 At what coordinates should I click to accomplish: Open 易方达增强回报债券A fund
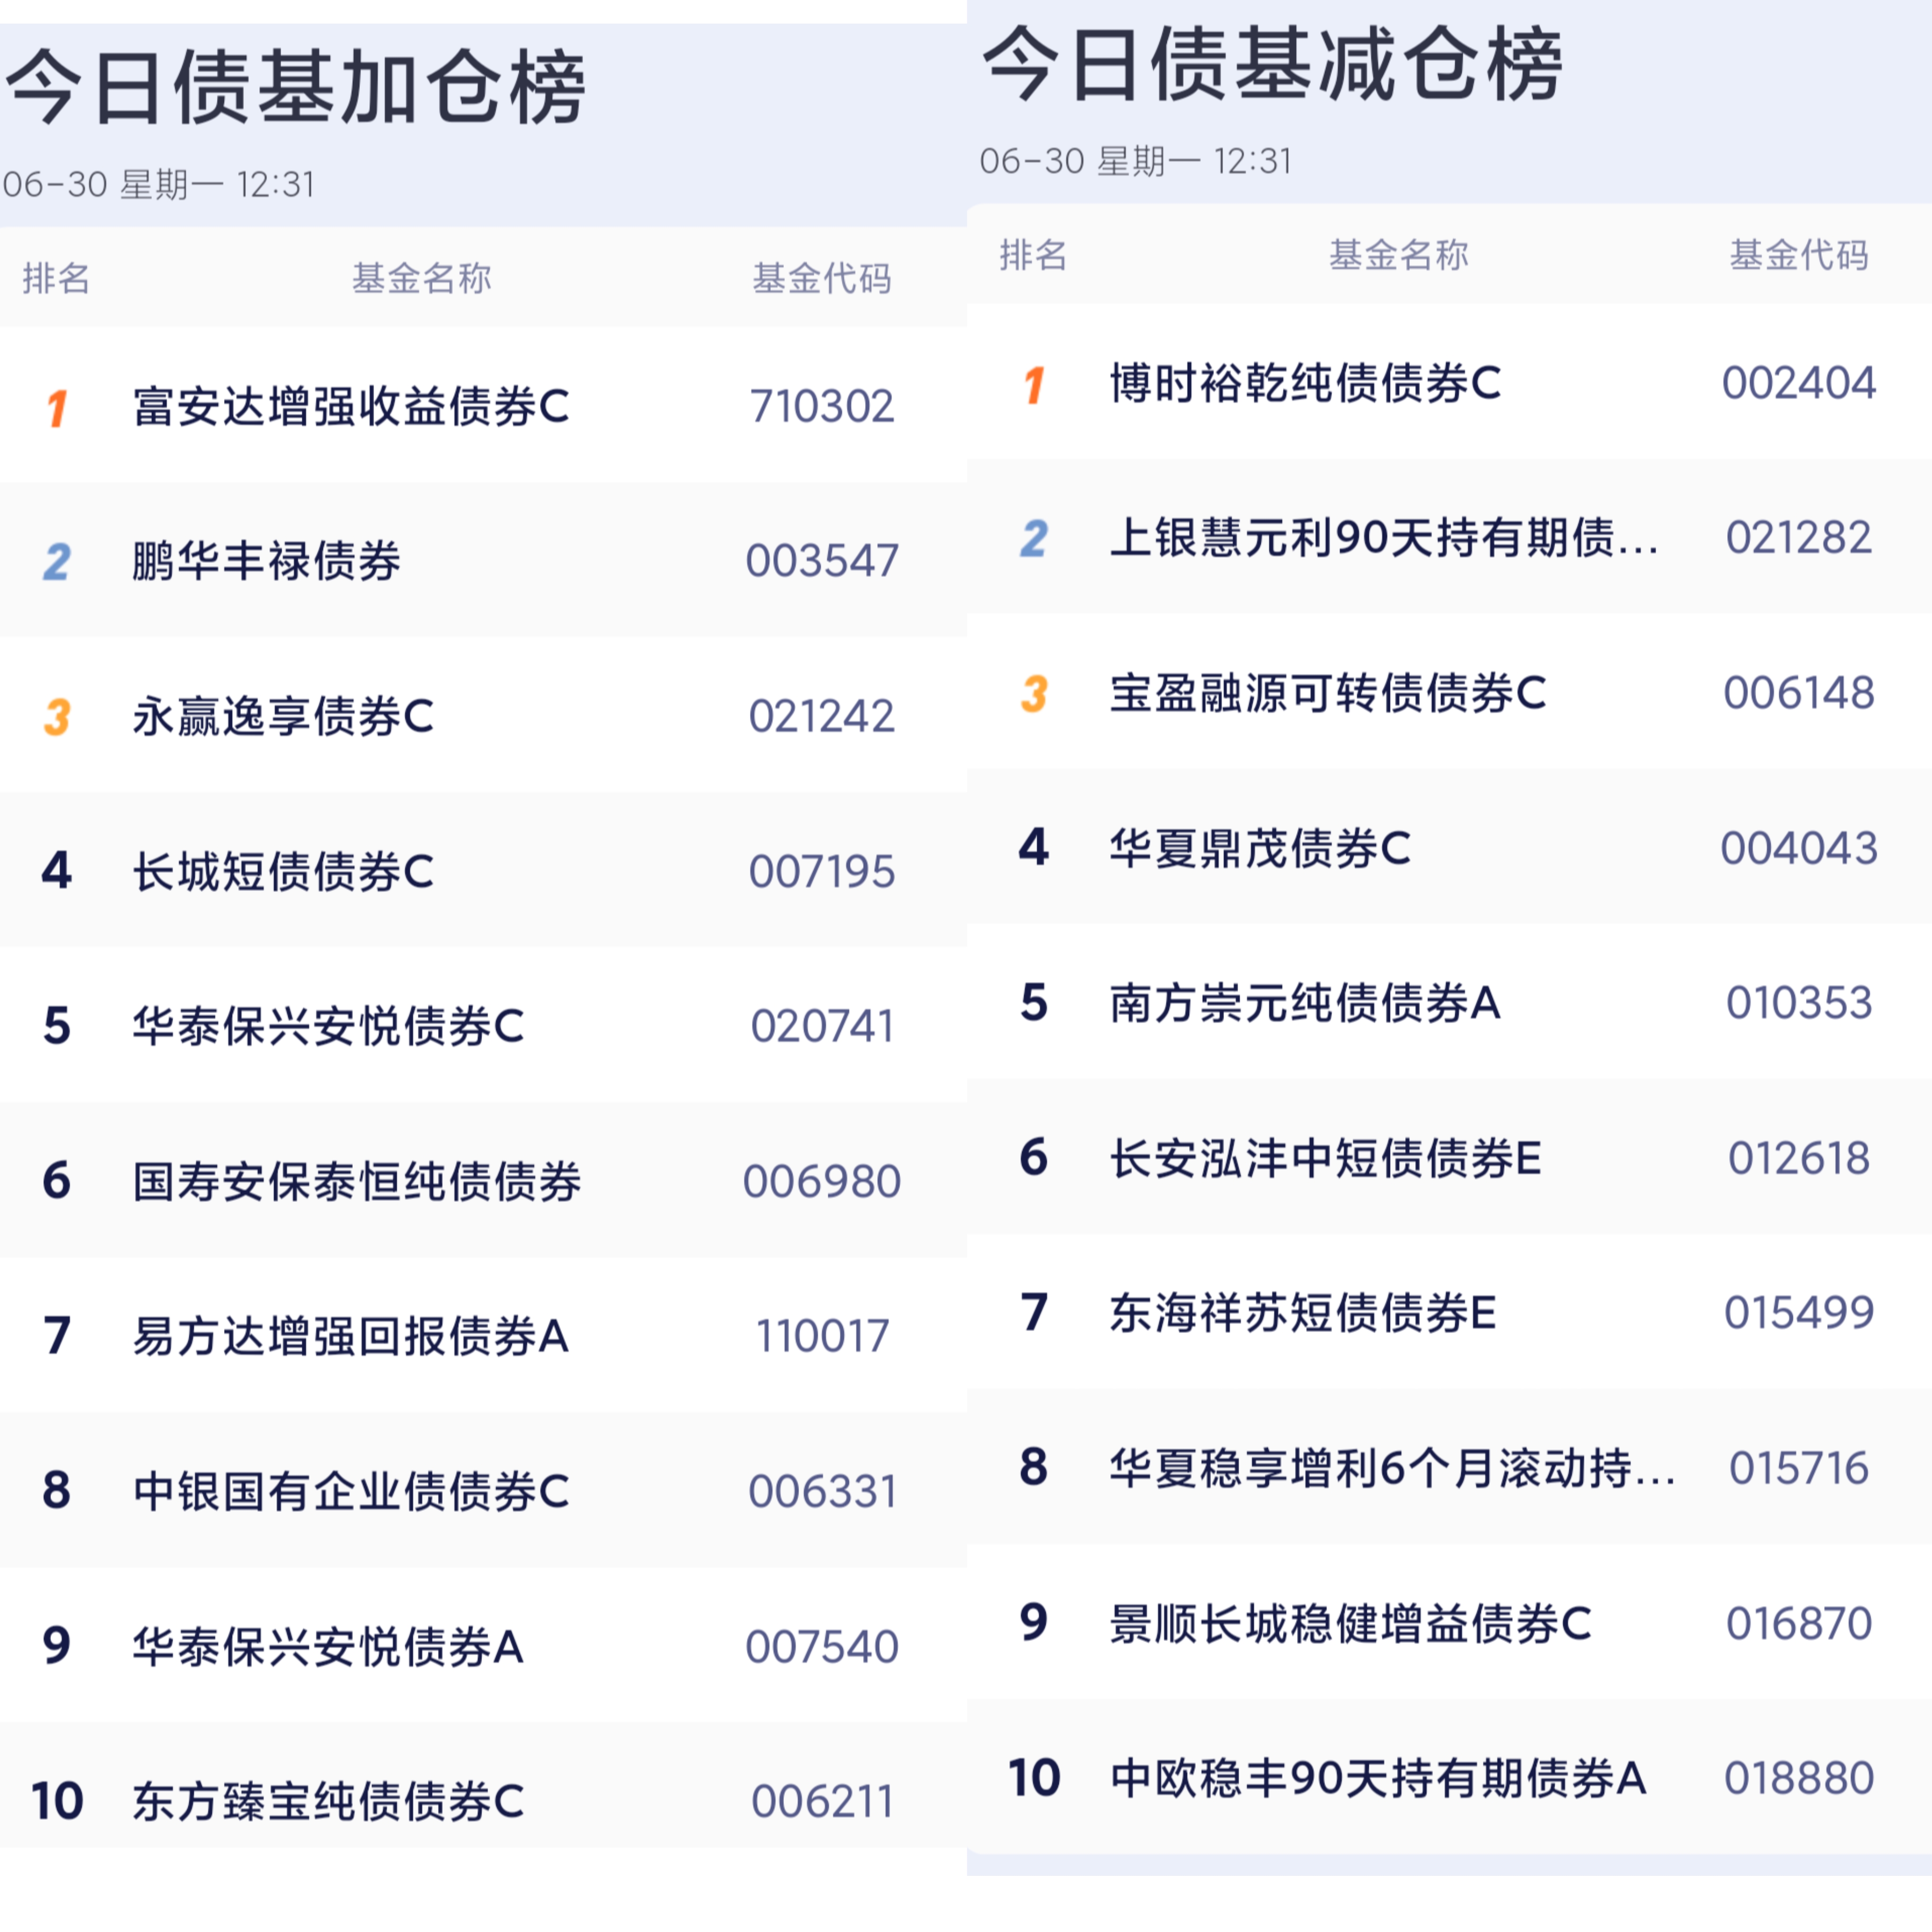pos(351,1336)
